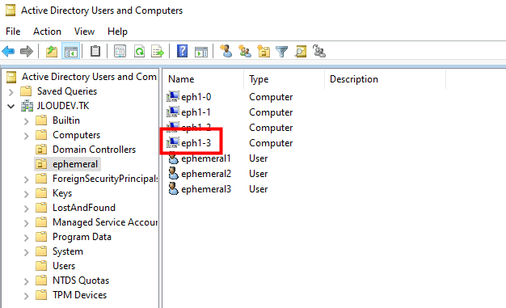Expand the Saved Queries node
Screen dimensions: 506x308
pos(11,92)
